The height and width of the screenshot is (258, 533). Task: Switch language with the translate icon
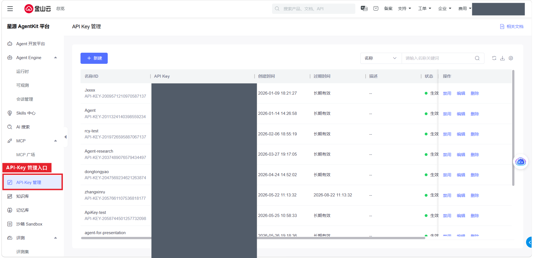coord(364,9)
